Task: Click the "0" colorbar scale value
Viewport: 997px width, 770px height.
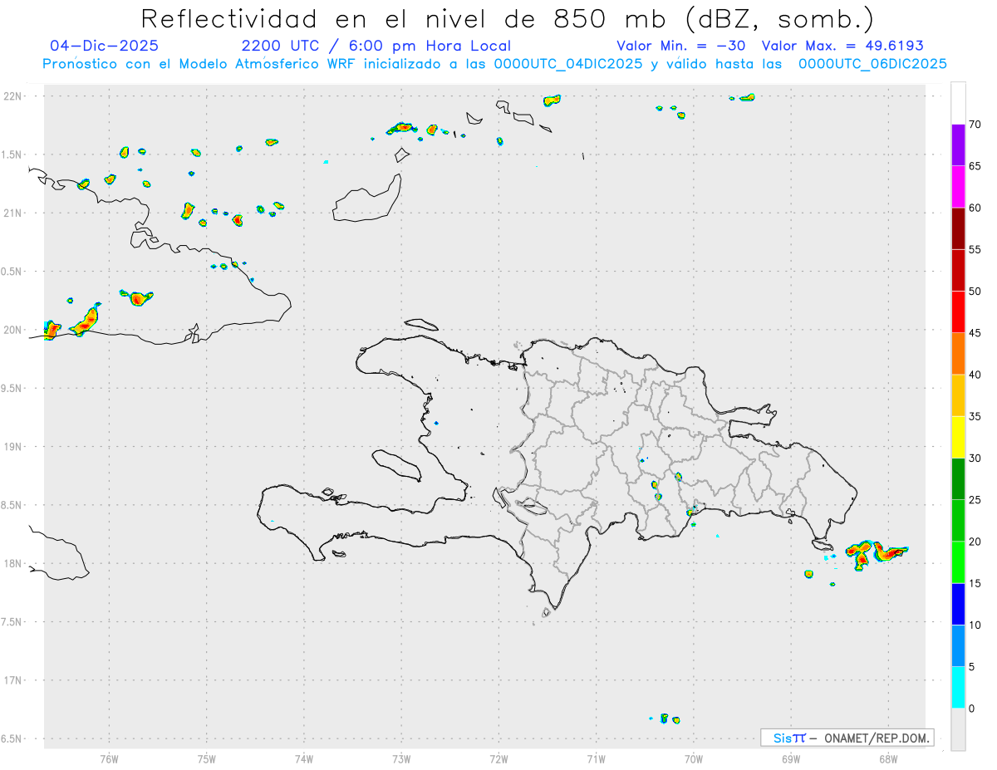Action: [x=971, y=709]
